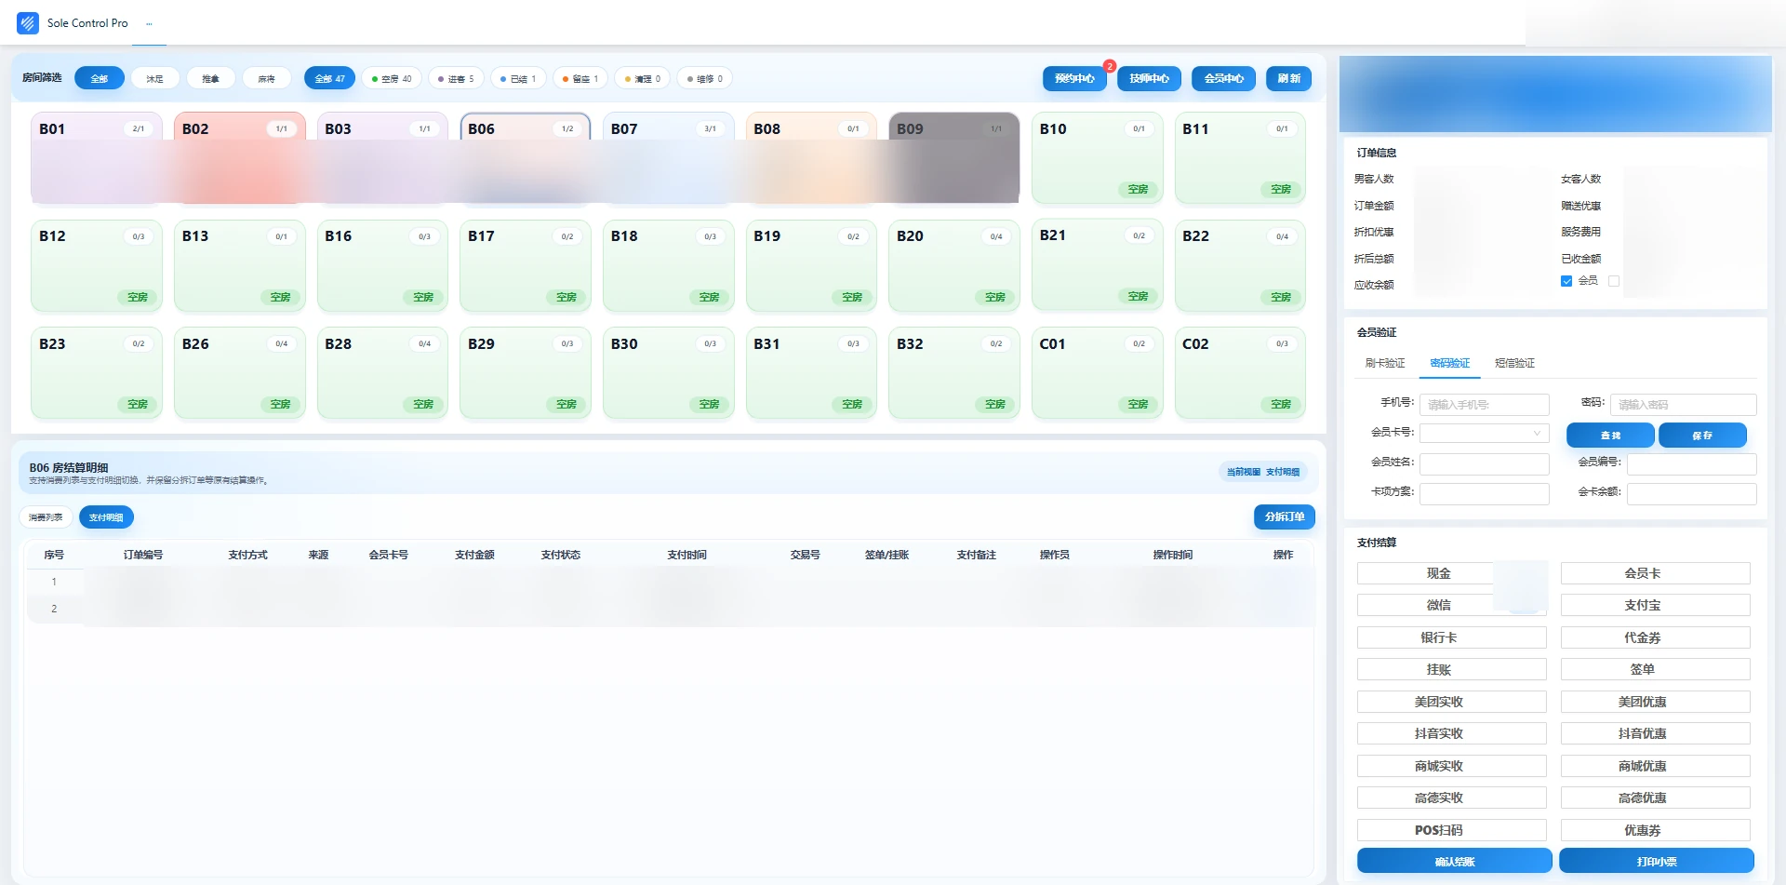Viewport: 1786px width, 885px height.
Task: Click the 刷新 button
Action: pos(1289,79)
